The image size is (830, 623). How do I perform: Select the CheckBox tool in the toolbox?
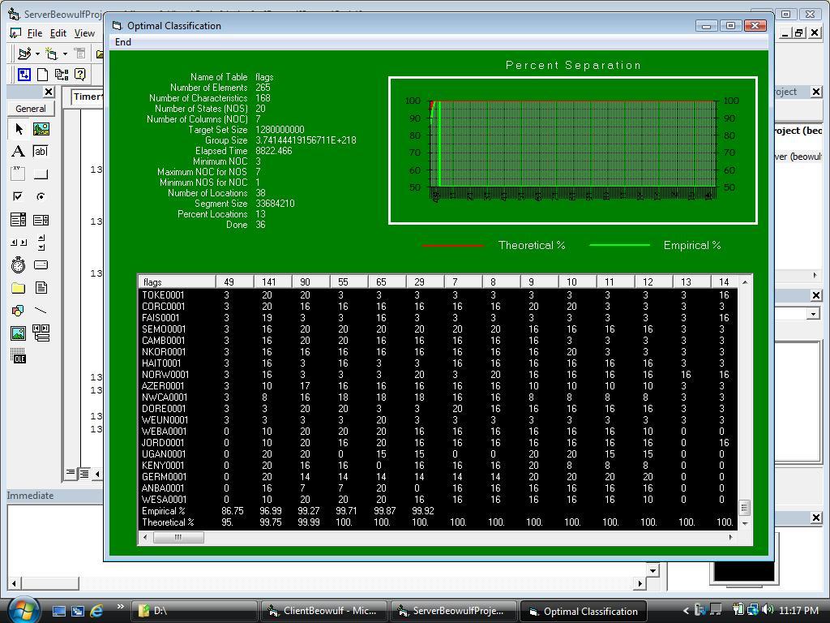click(19, 196)
